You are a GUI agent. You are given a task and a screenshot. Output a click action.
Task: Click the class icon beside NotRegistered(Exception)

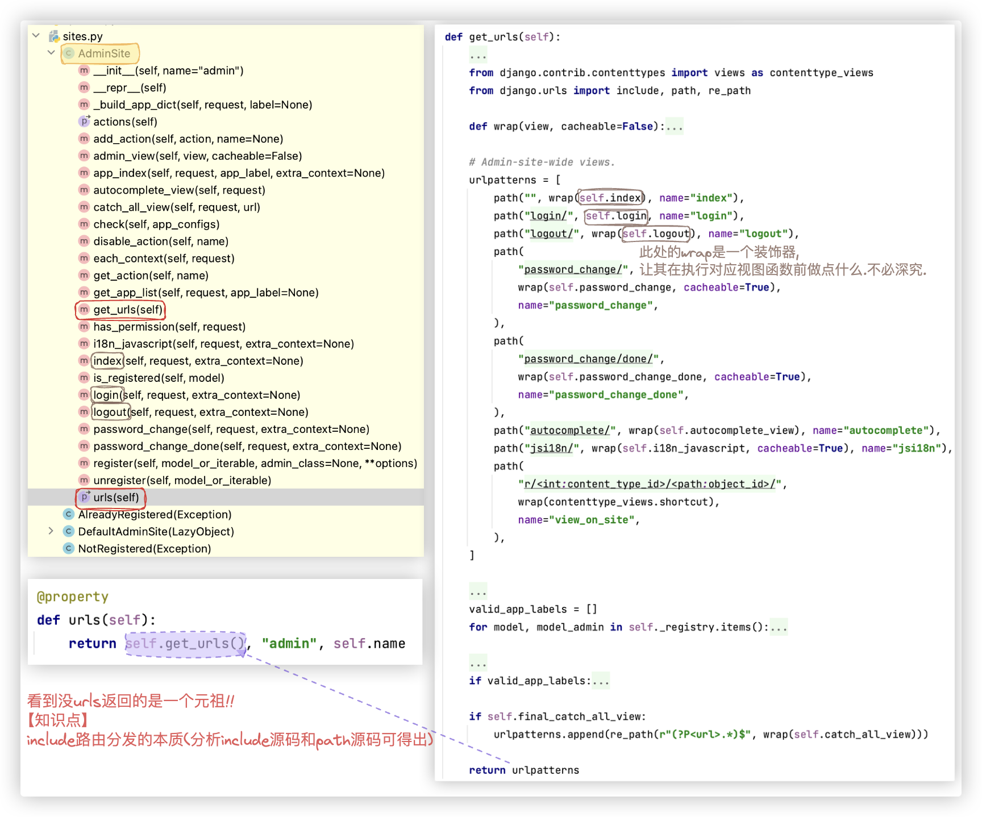point(69,548)
